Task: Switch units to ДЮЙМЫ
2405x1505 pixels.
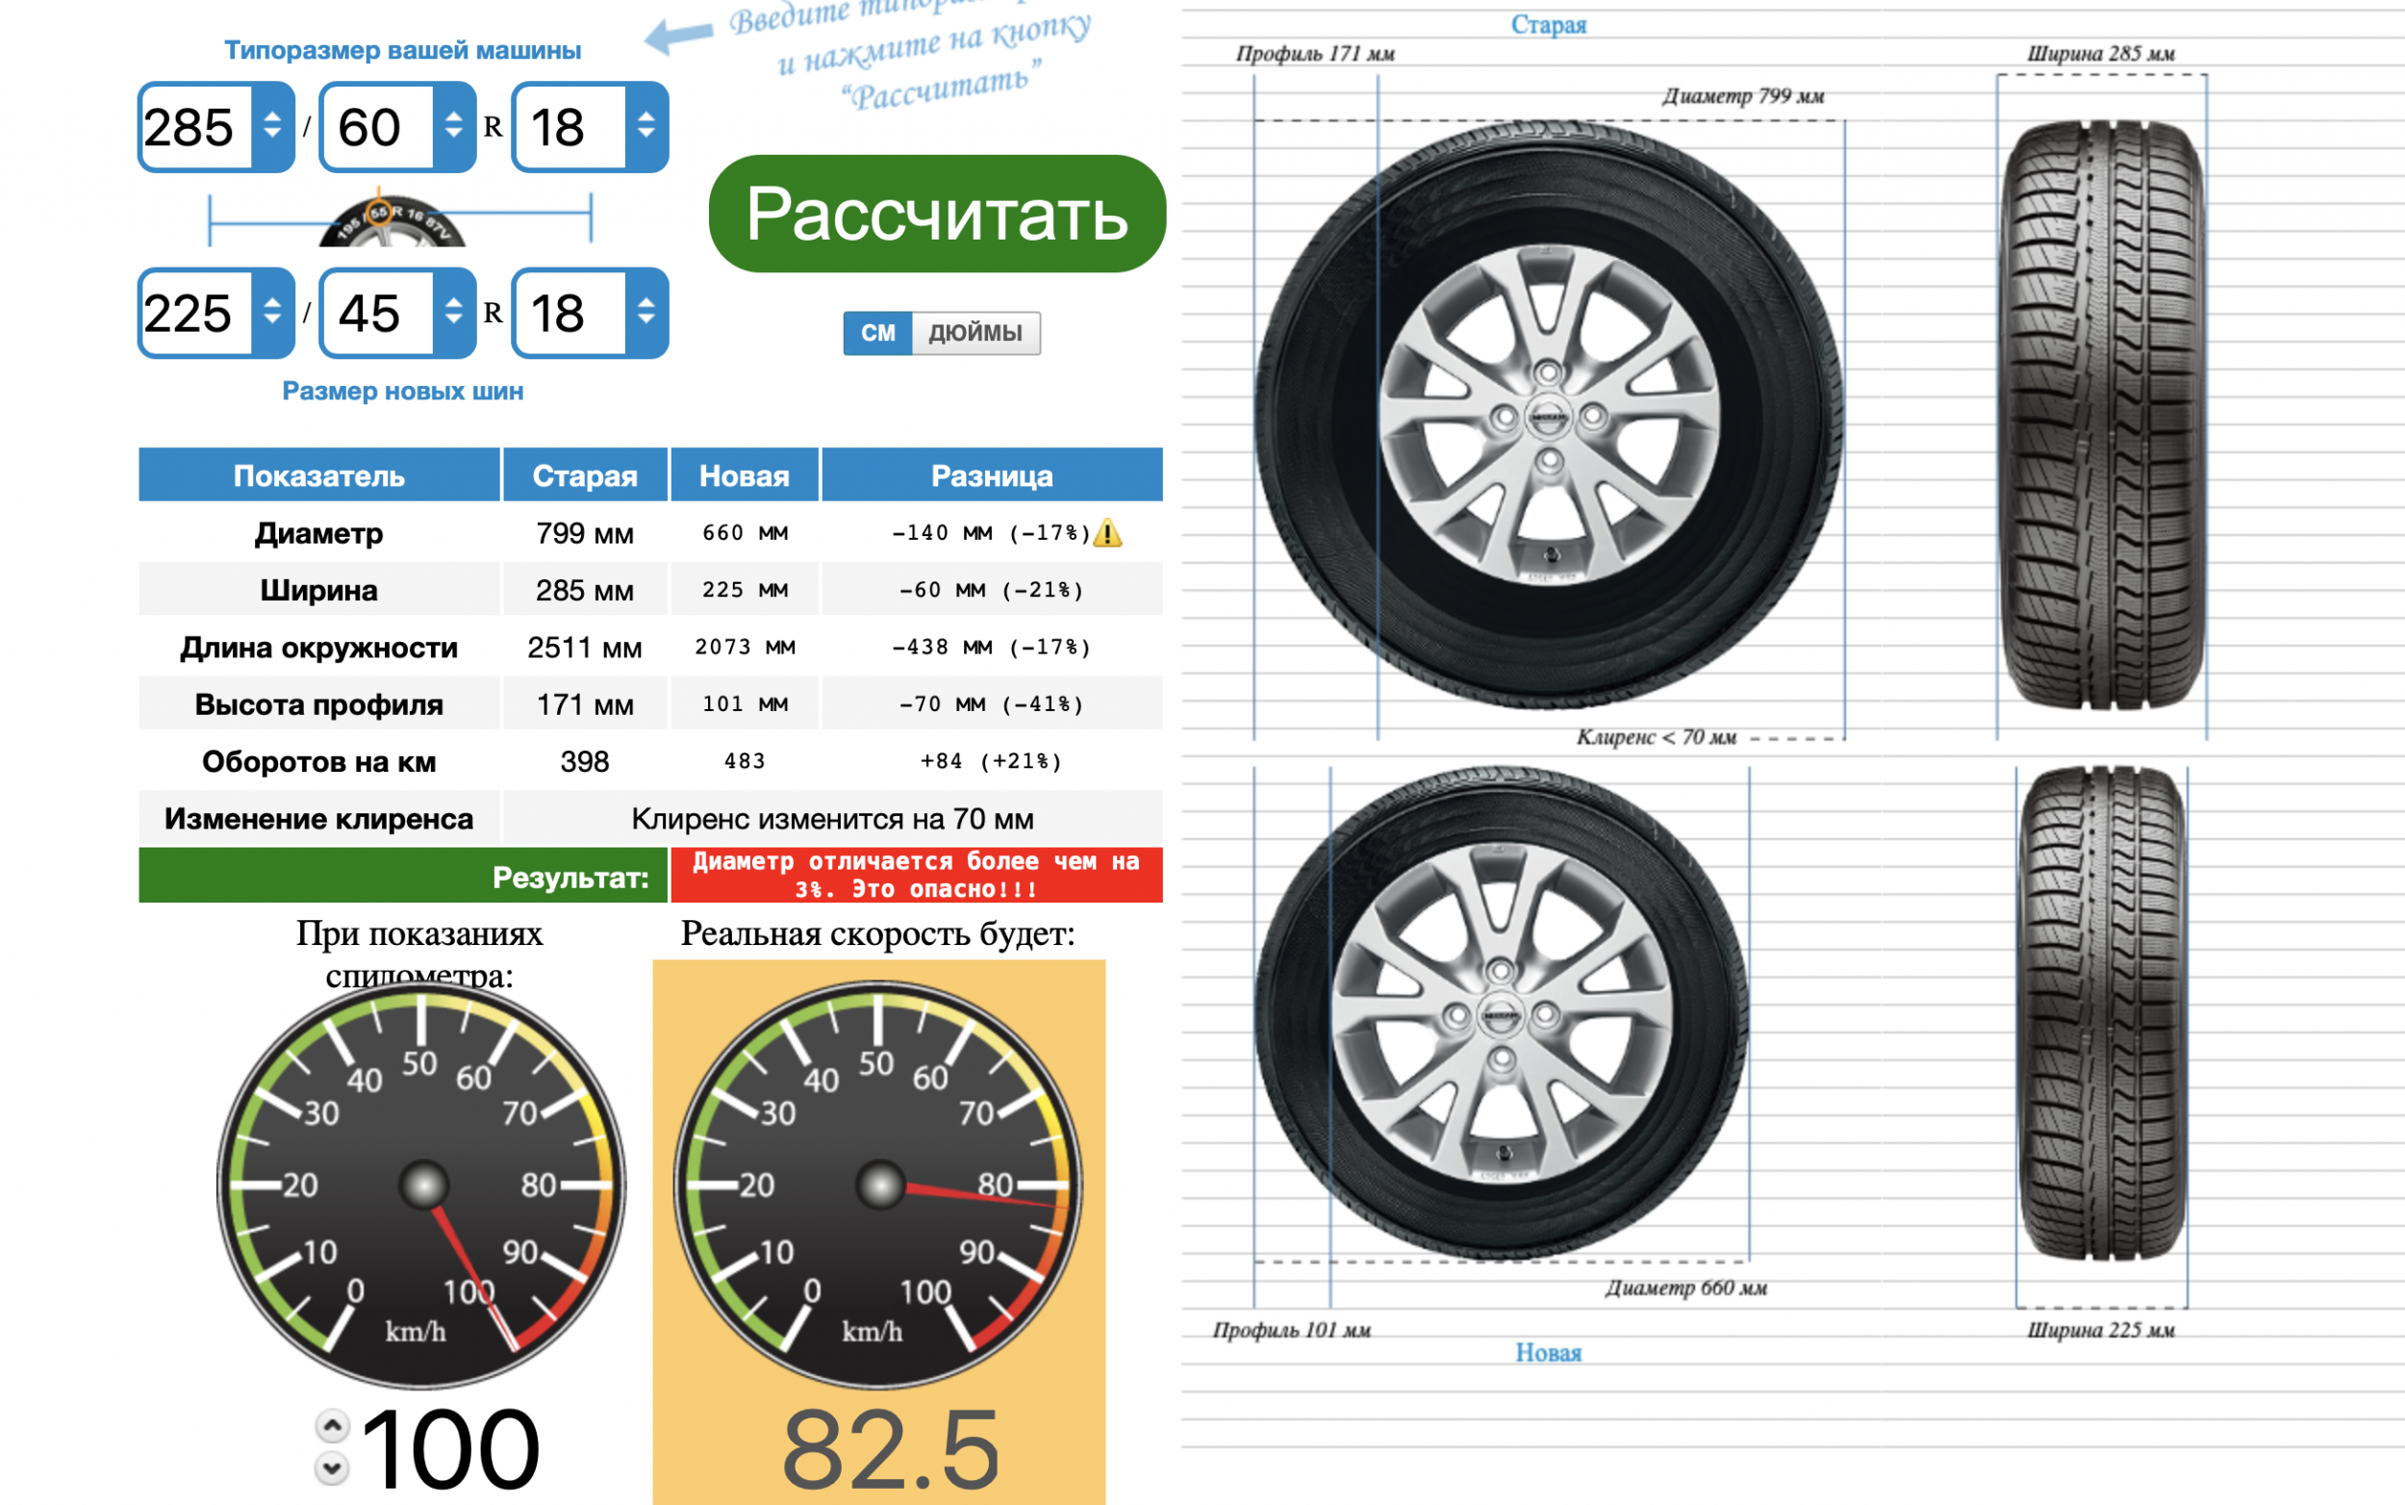Action: coord(975,332)
